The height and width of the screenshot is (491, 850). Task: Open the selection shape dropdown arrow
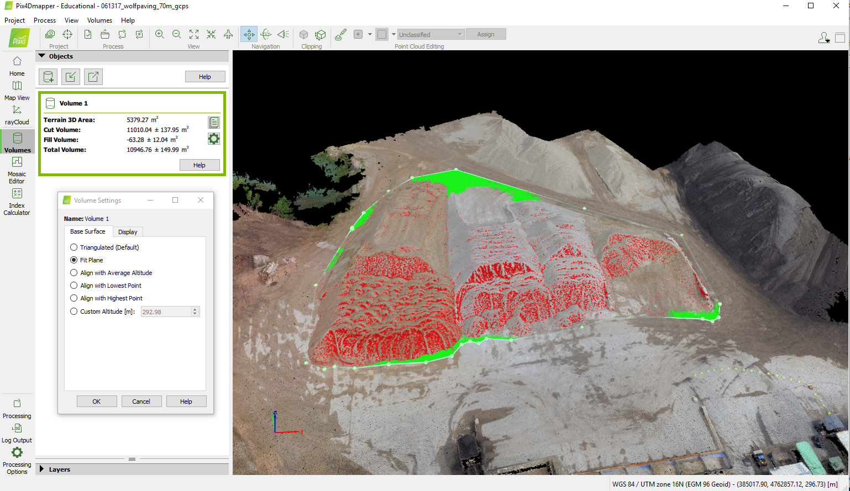393,34
